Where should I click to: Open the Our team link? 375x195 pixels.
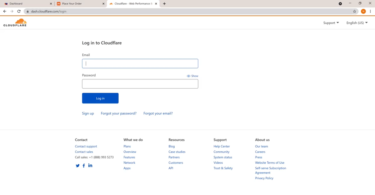[x=261, y=147]
